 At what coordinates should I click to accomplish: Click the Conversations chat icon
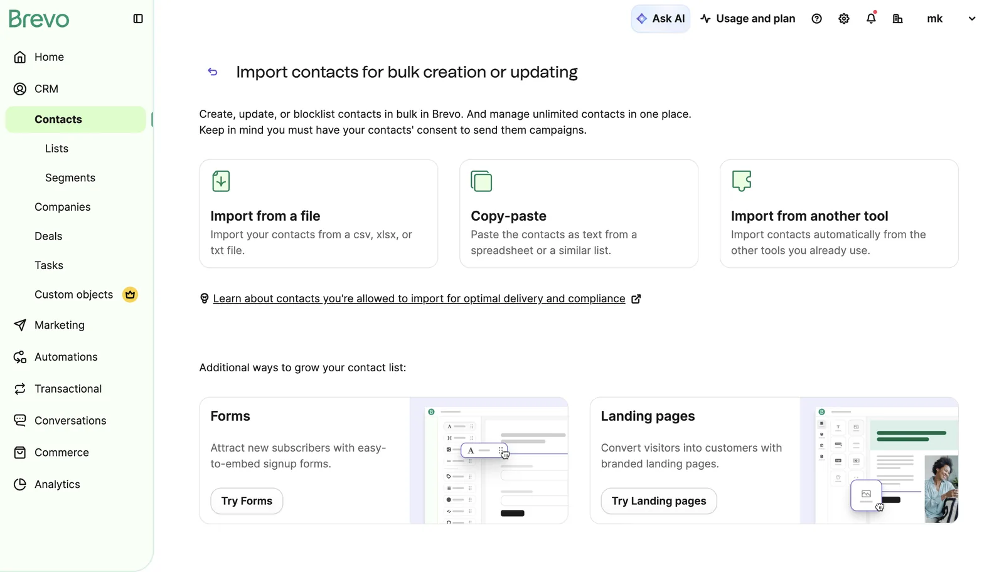(x=20, y=421)
